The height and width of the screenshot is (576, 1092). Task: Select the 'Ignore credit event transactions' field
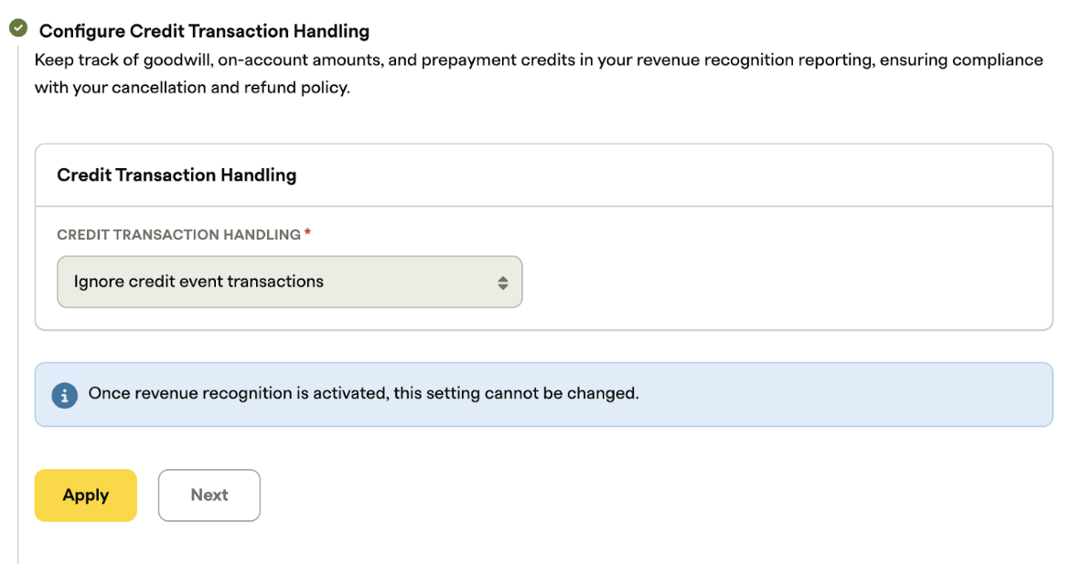[x=290, y=282]
